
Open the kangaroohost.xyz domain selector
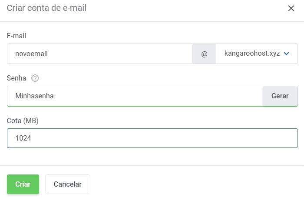(252, 54)
